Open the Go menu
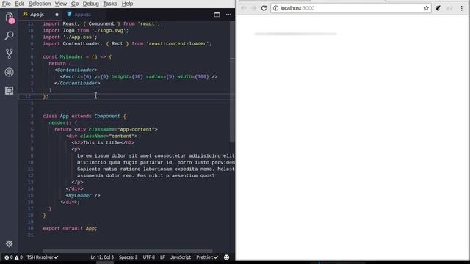Viewport: 470px width, 264px height. pyautogui.click(x=75, y=4)
